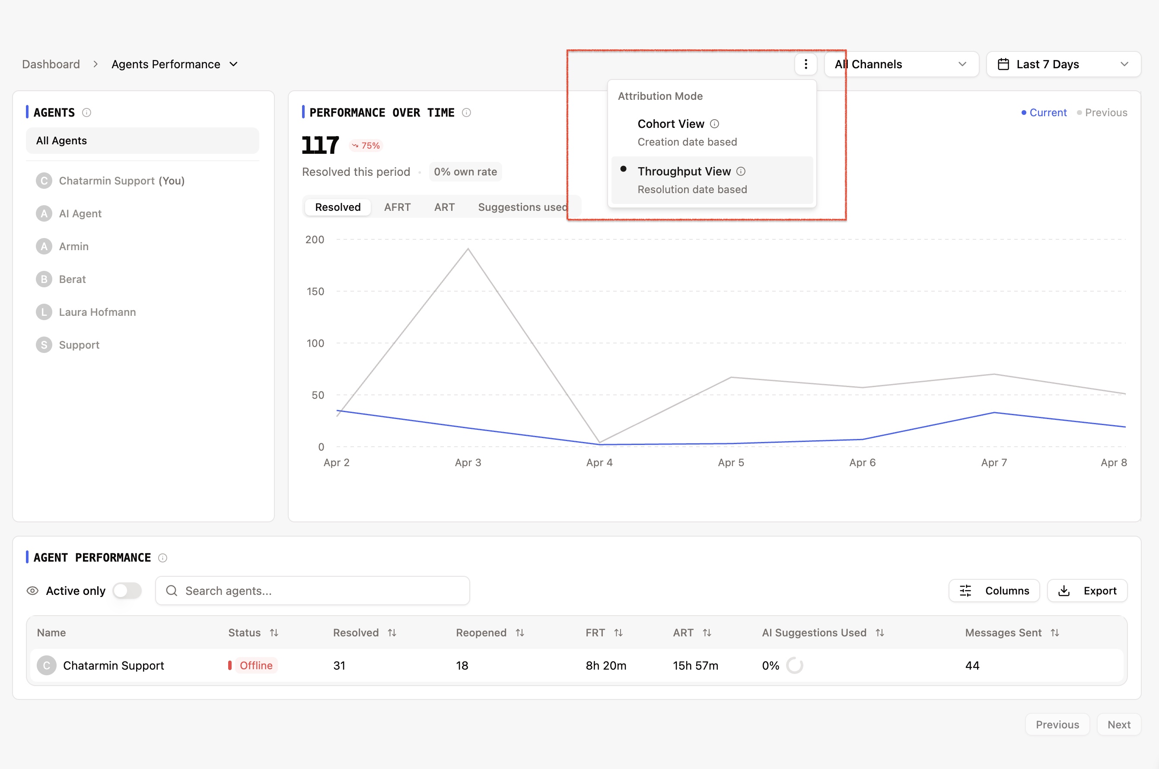Switch to the ART chart tab
1159x769 pixels.
click(x=444, y=207)
